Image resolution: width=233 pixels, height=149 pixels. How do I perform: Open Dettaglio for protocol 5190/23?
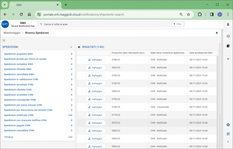[x=96, y=107]
